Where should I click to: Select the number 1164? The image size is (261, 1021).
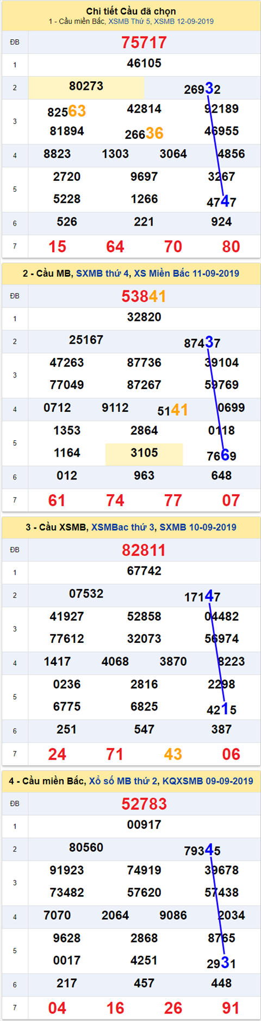click(67, 453)
